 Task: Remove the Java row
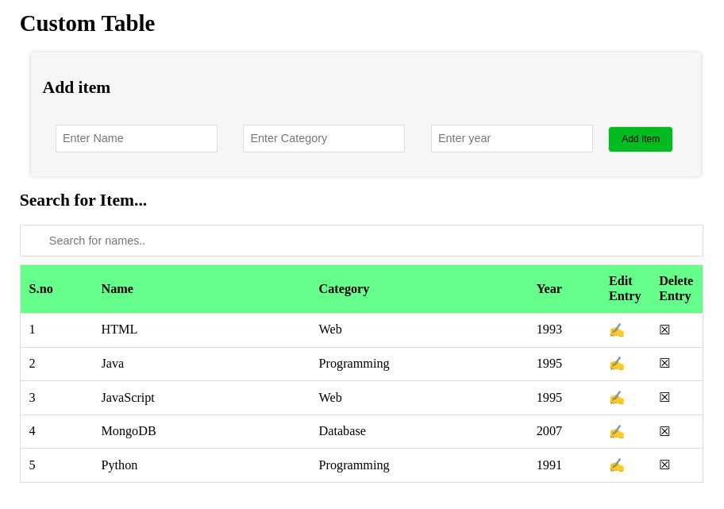pos(664,364)
